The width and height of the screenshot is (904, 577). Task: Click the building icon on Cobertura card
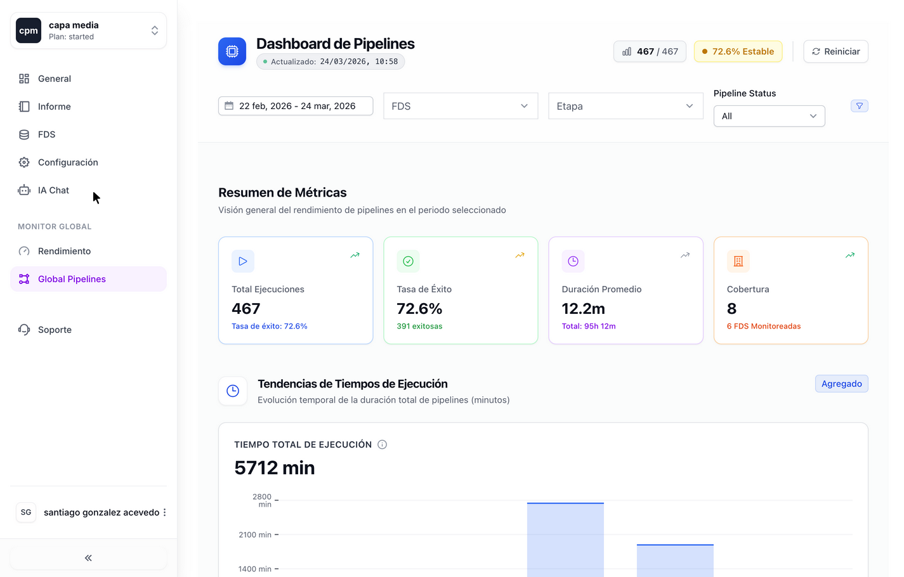(x=738, y=261)
